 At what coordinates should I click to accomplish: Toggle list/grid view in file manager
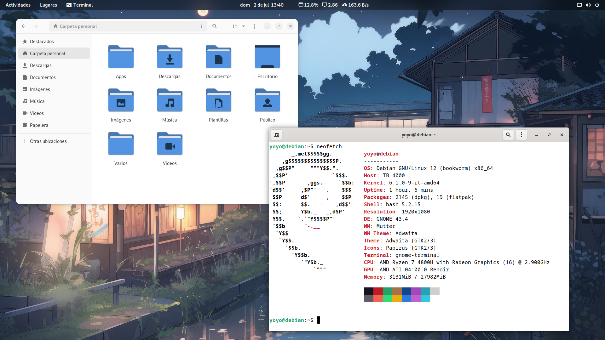click(234, 26)
